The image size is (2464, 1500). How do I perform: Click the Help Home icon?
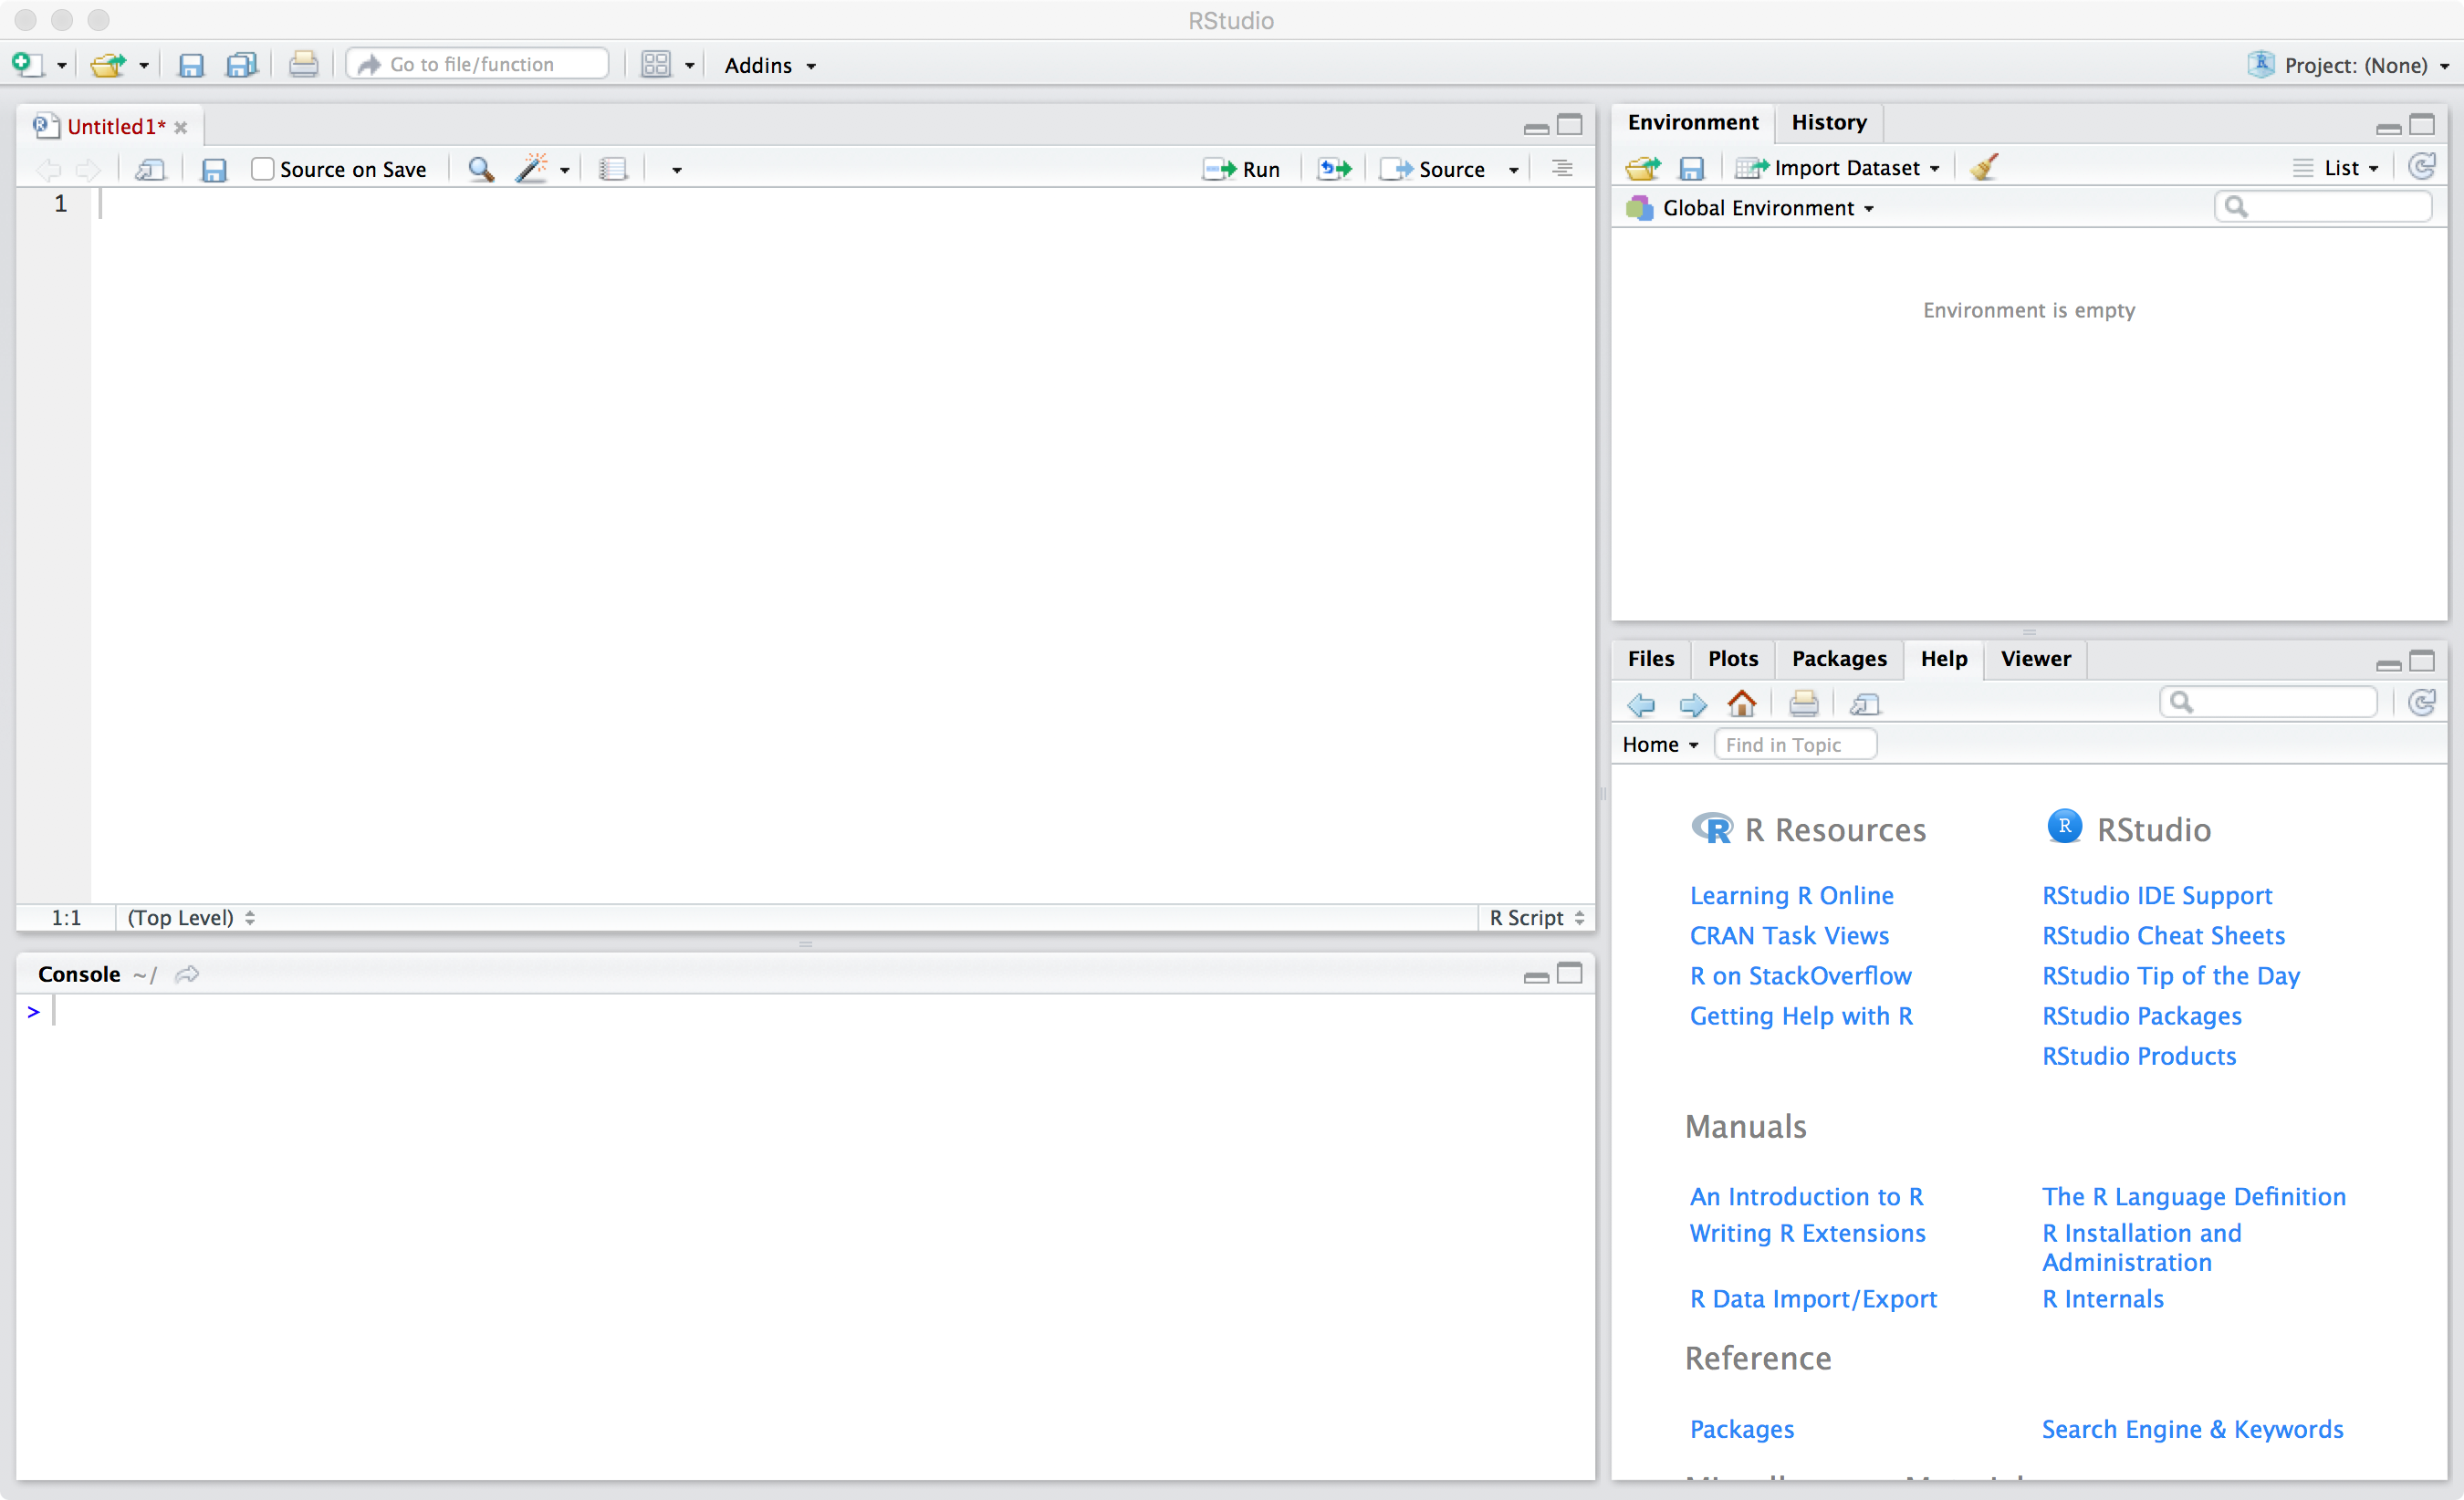pyautogui.click(x=1742, y=703)
